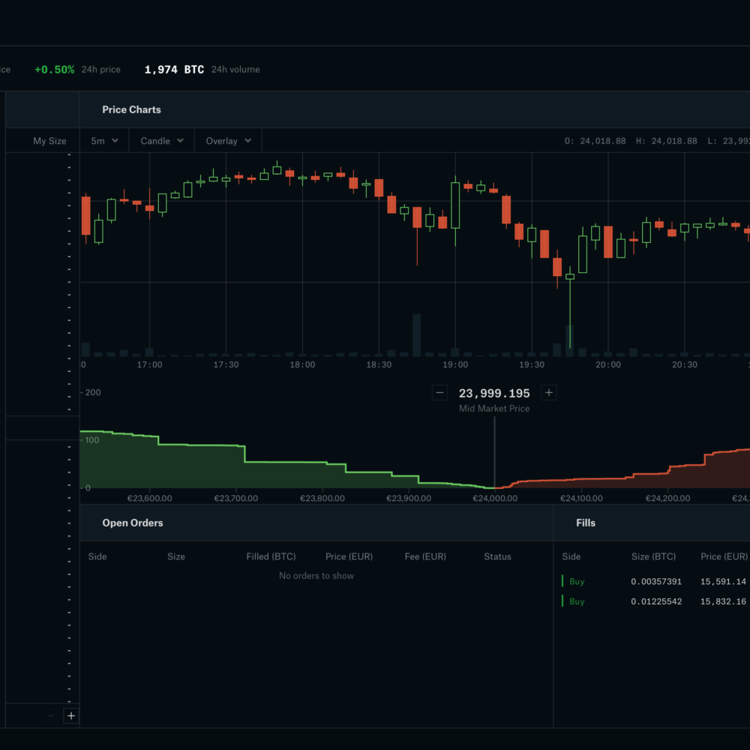Select the Fills panel header
Screen dimensions: 750x750
[x=586, y=523]
